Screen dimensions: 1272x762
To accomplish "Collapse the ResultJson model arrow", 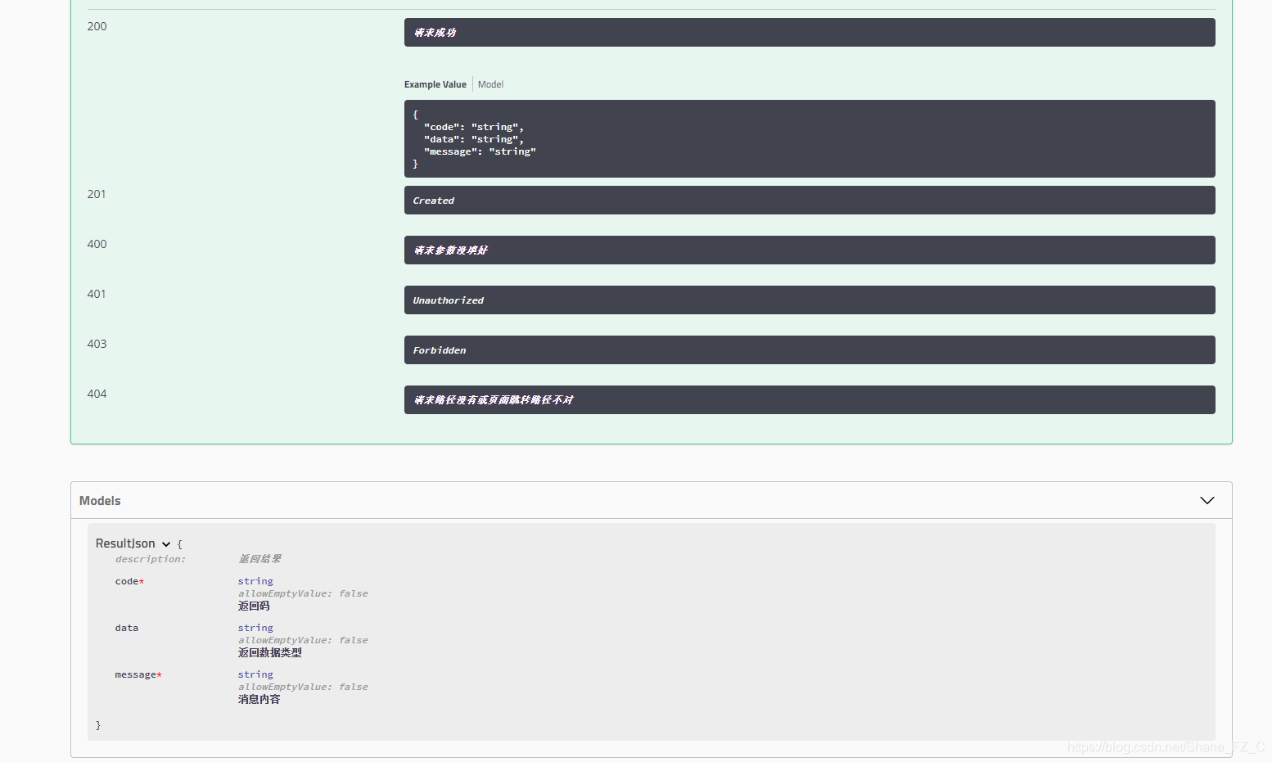I will (x=166, y=544).
